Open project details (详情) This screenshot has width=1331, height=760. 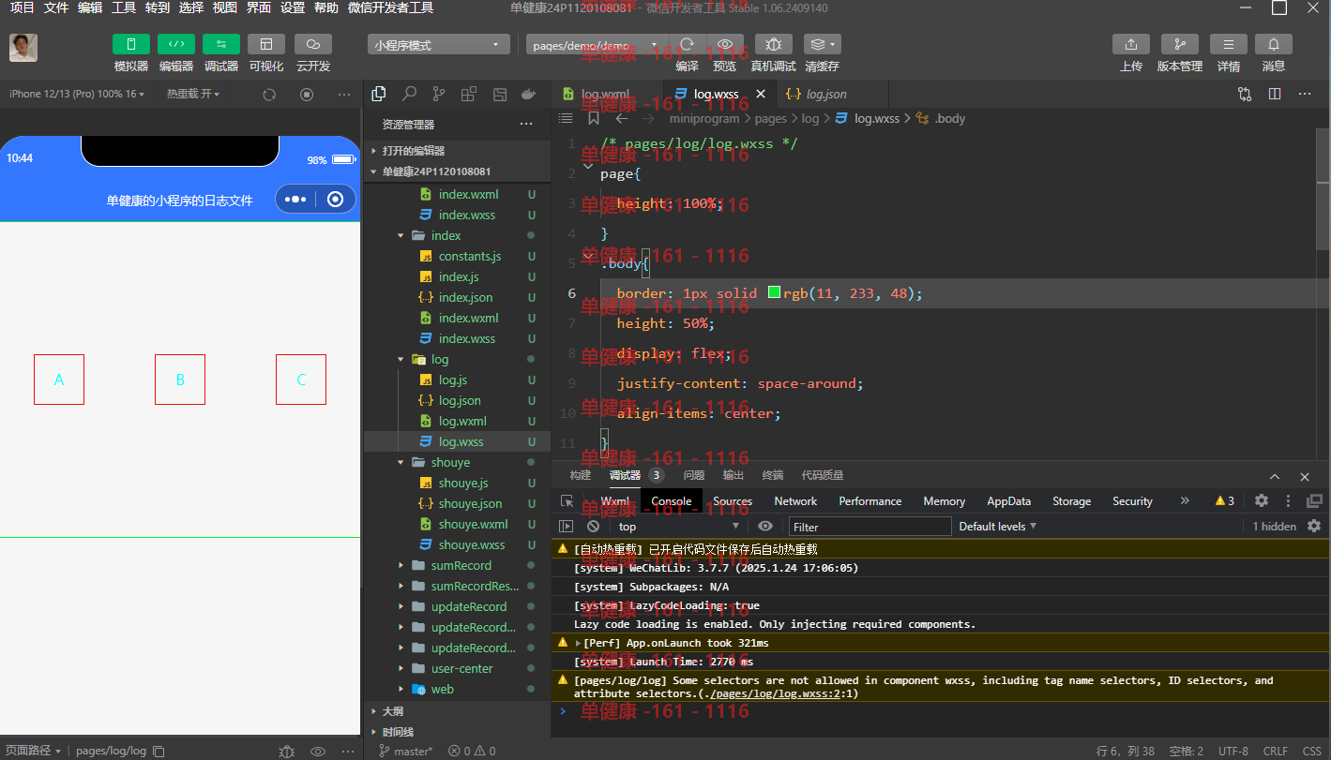tap(1229, 44)
